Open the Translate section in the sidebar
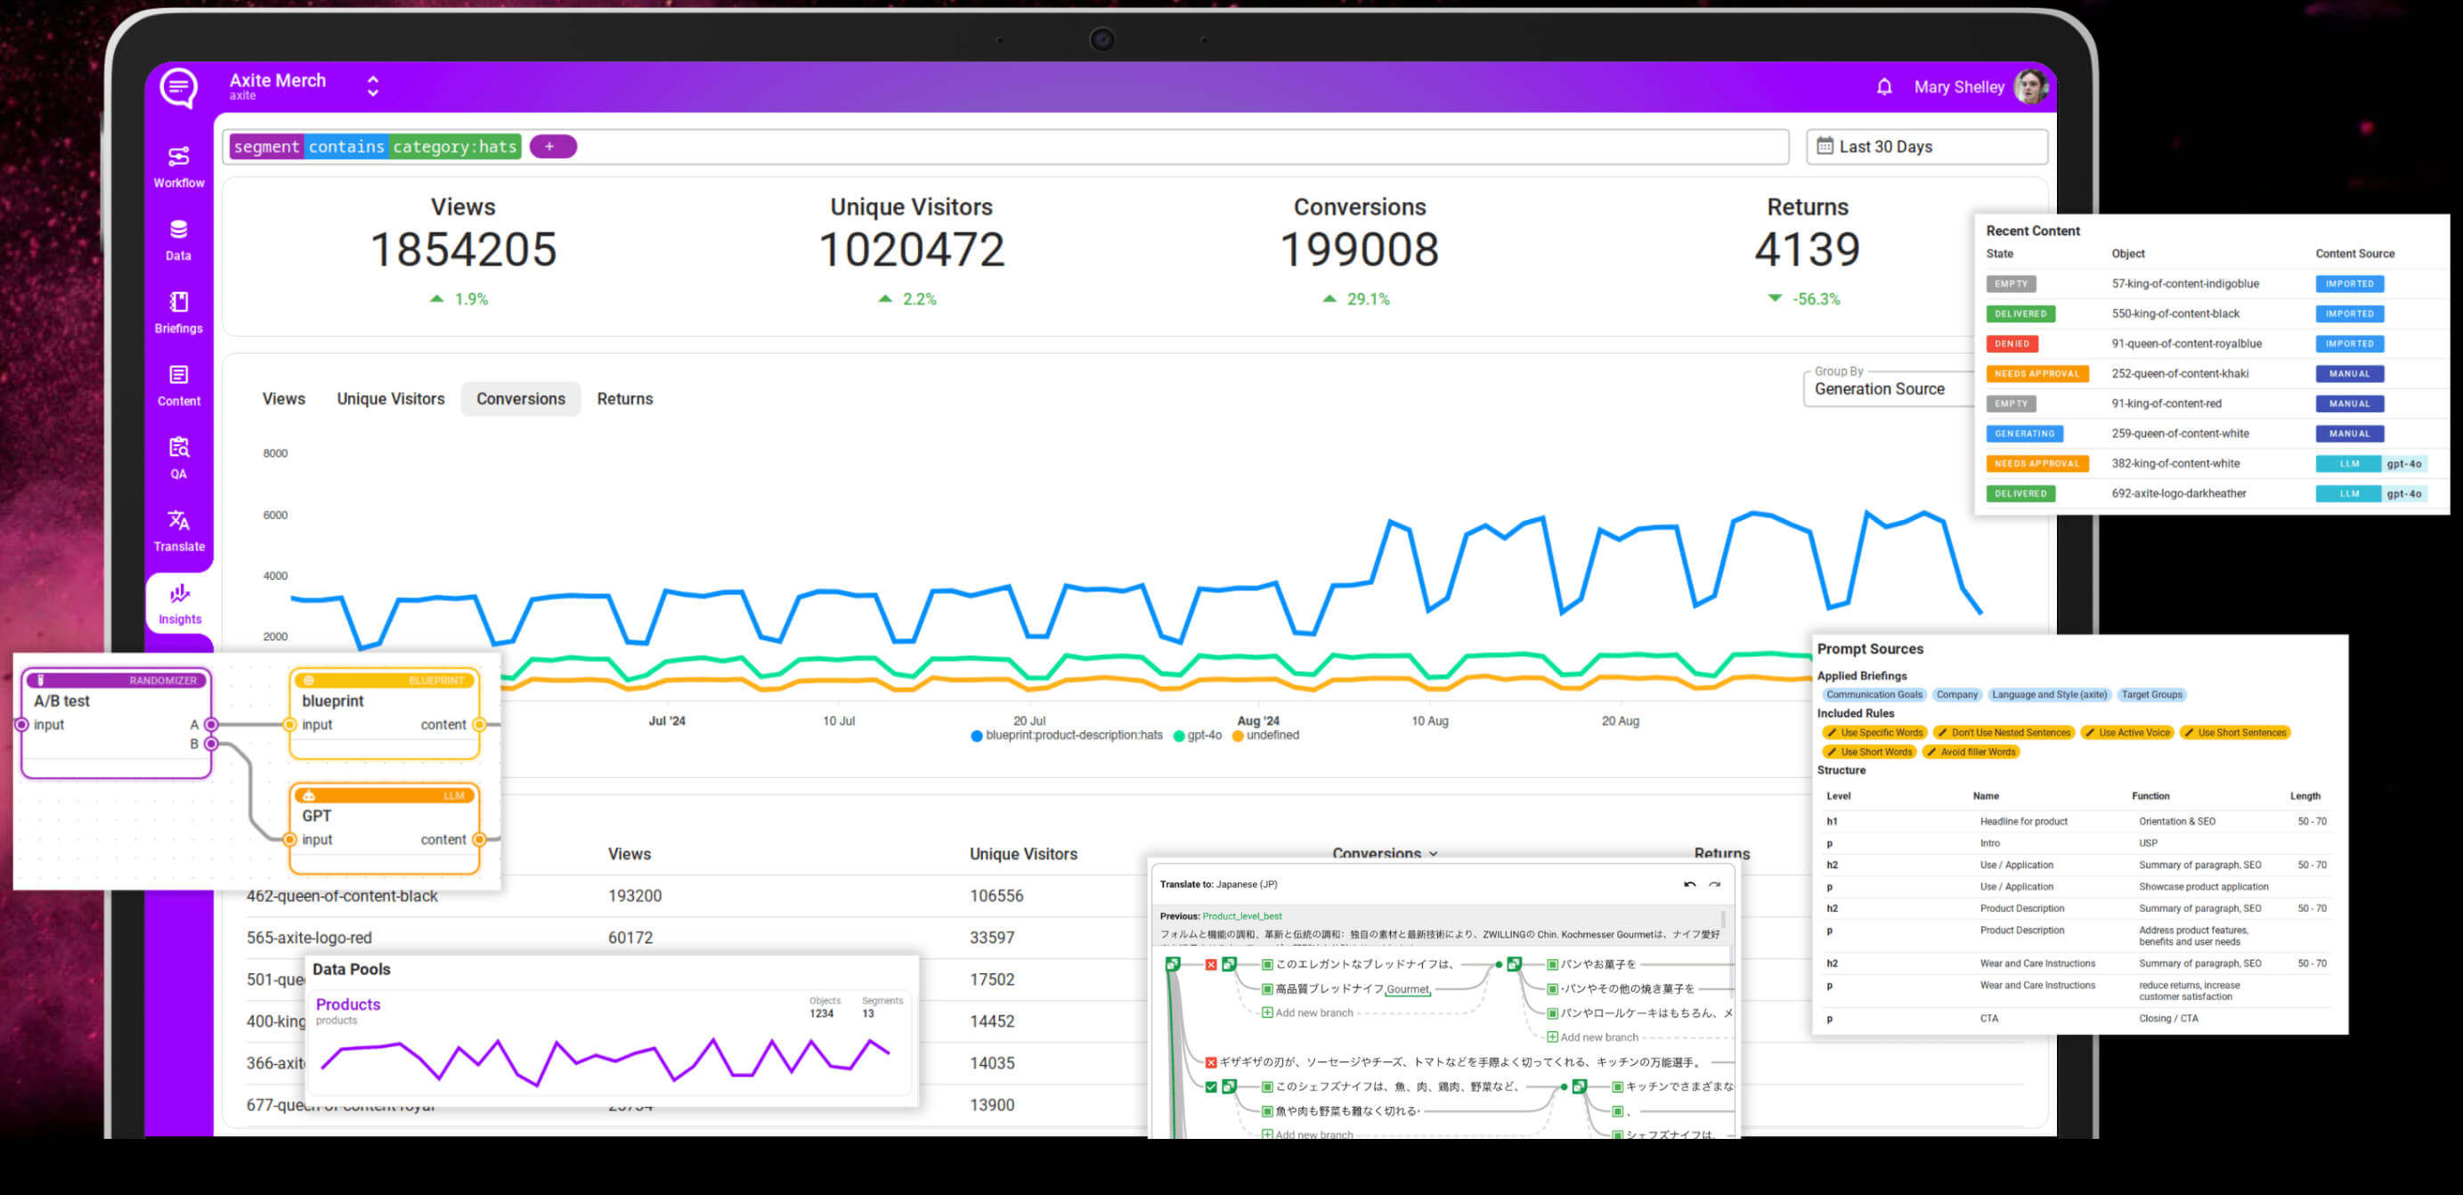2463x1195 pixels. coord(179,531)
